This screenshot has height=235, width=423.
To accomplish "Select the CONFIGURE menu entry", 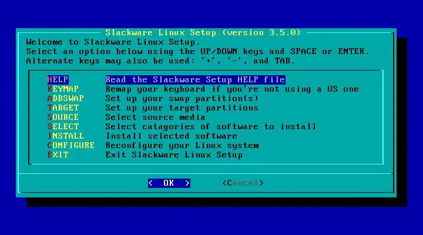I will pyautogui.click(x=70, y=146).
